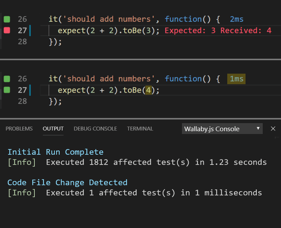Image resolution: width=281 pixels, height=228 pixels.
Task: Click 'Initial Run Complete' heading
Action: 55,152
